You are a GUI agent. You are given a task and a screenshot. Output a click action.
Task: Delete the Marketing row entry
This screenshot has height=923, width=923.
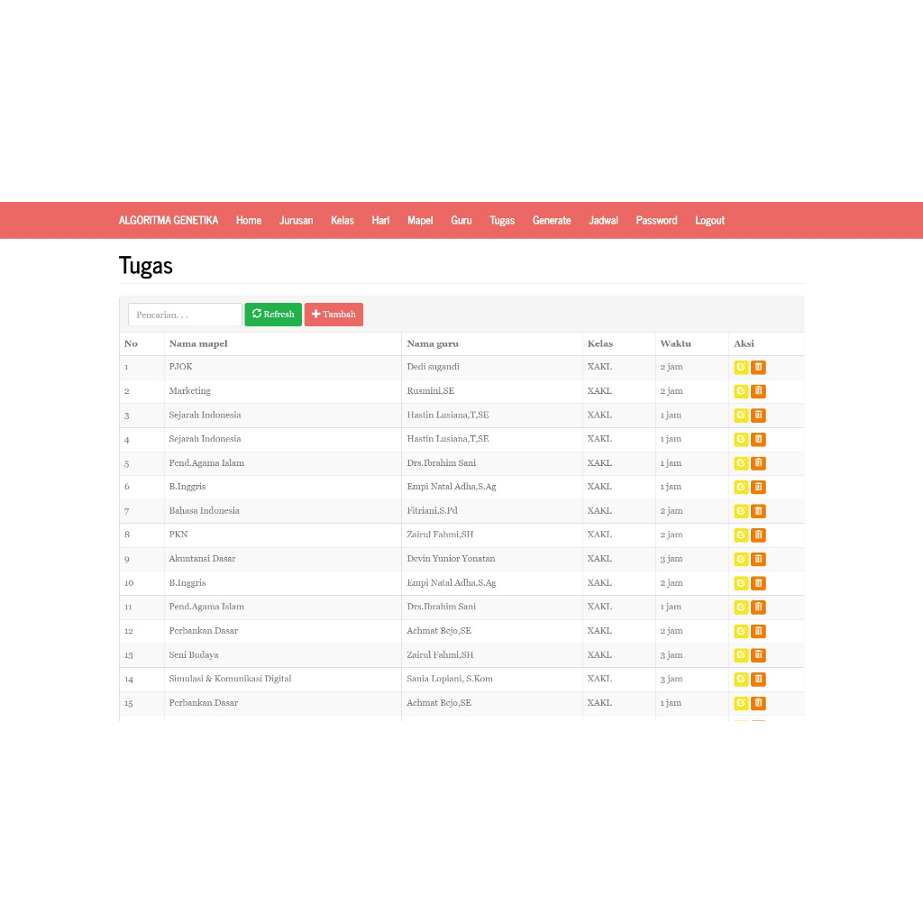click(x=758, y=391)
